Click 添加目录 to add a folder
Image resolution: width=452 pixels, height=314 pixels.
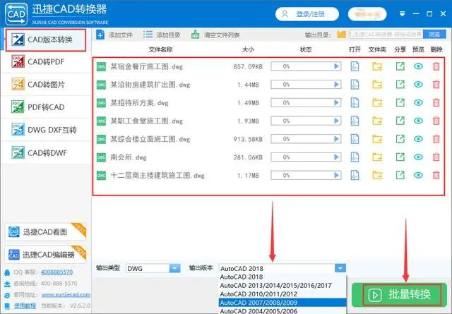pos(162,35)
